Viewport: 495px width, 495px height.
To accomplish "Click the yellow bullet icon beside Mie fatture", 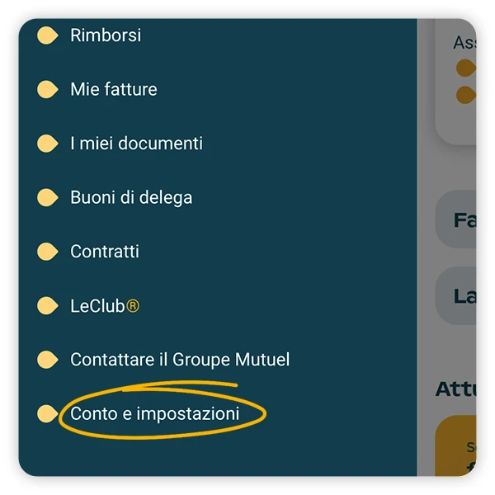I will 48,89.
